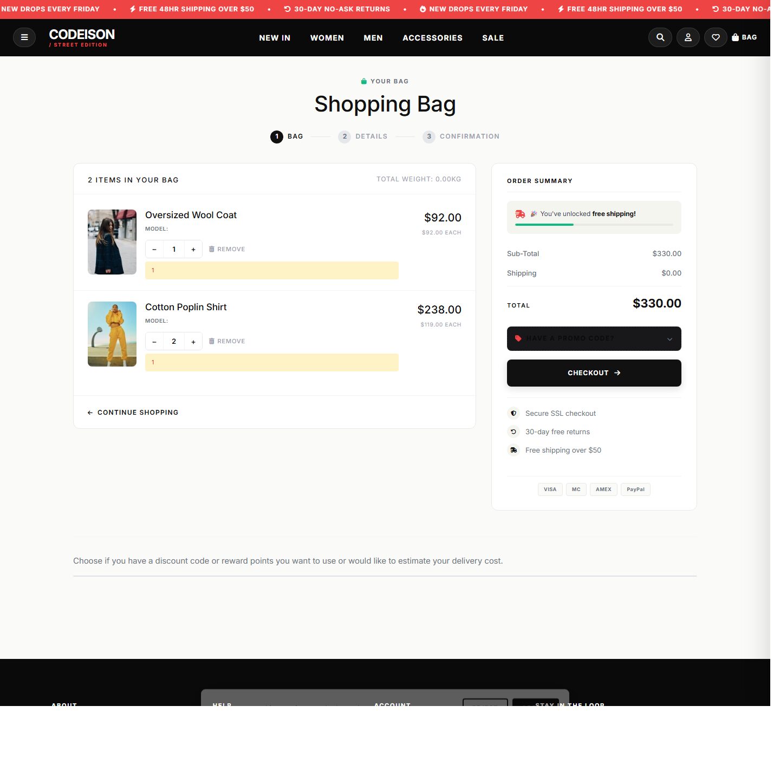
Task: Open the wishlist heart icon
Action: (716, 37)
